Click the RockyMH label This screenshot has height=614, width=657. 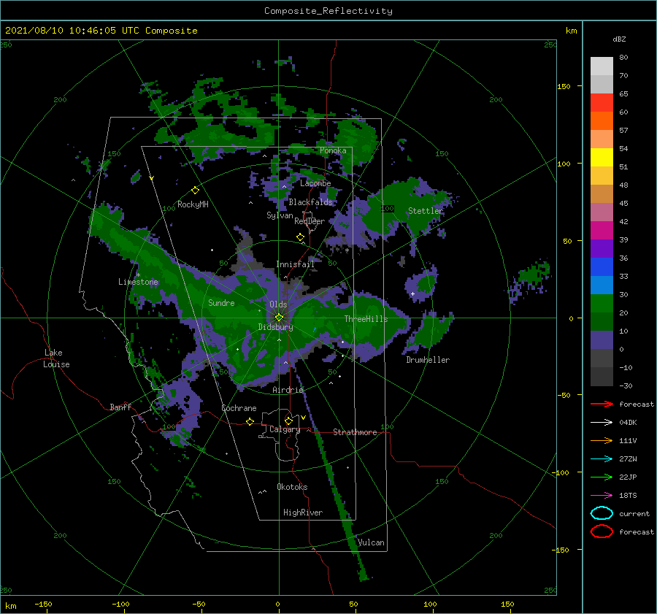tap(193, 204)
